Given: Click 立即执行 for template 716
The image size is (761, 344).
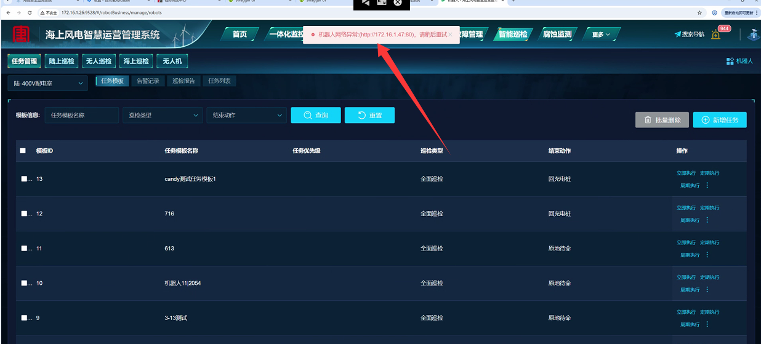Looking at the screenshot, I should click(x=687, y=208).
